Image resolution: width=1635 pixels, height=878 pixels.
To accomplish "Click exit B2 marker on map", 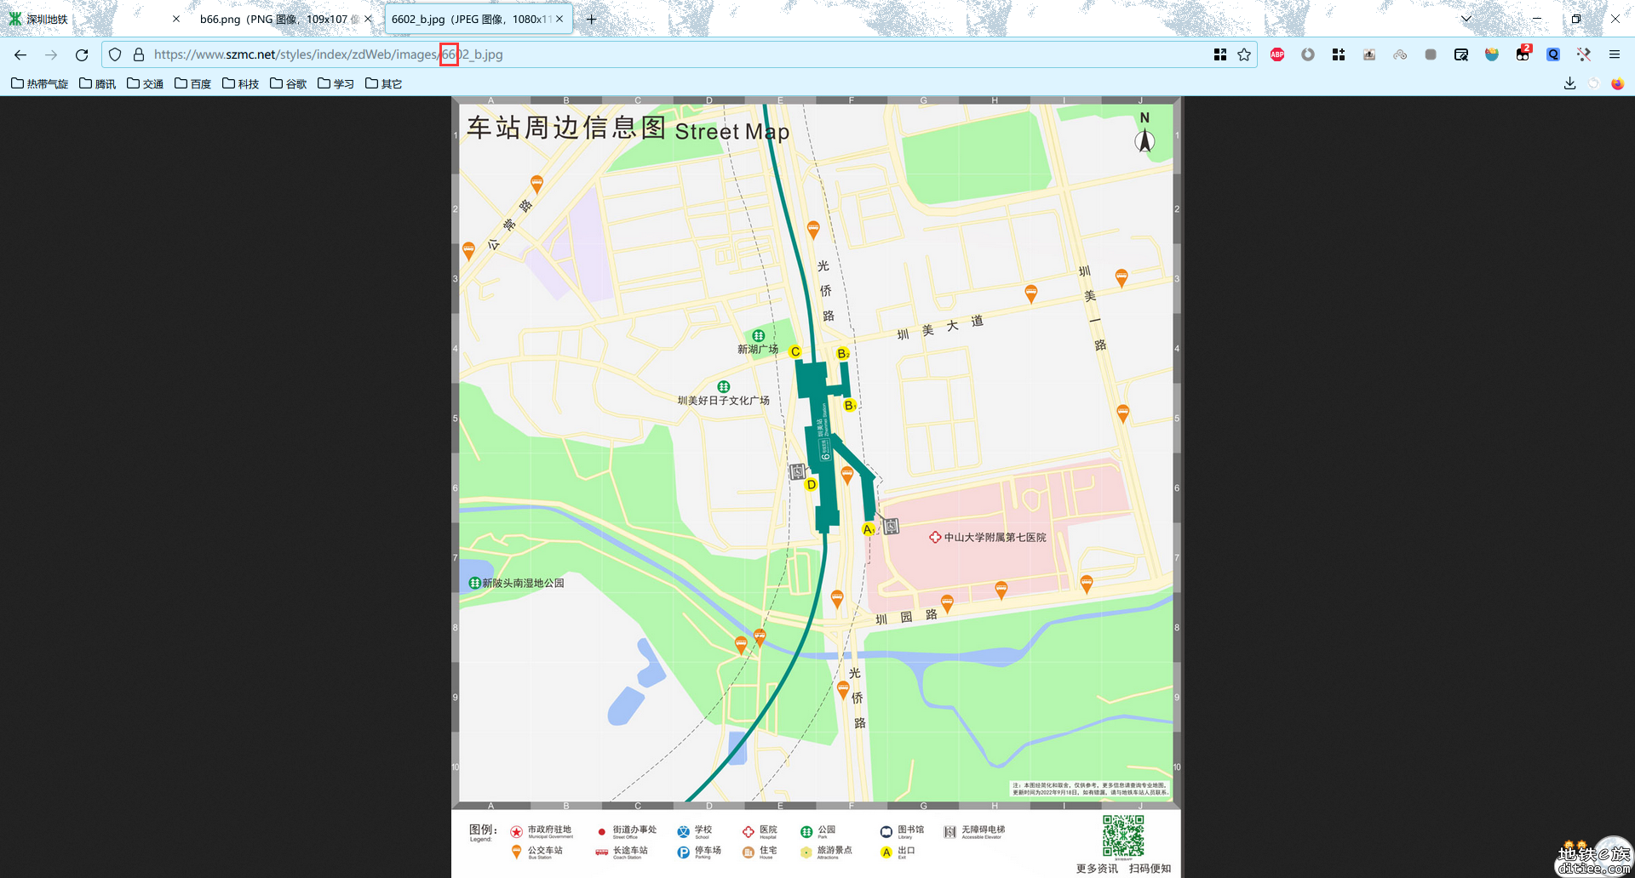I will [842, 353].
